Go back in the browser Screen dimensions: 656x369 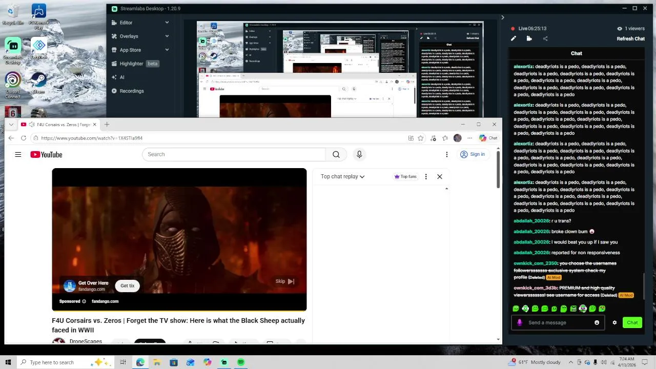pos(11,138)
